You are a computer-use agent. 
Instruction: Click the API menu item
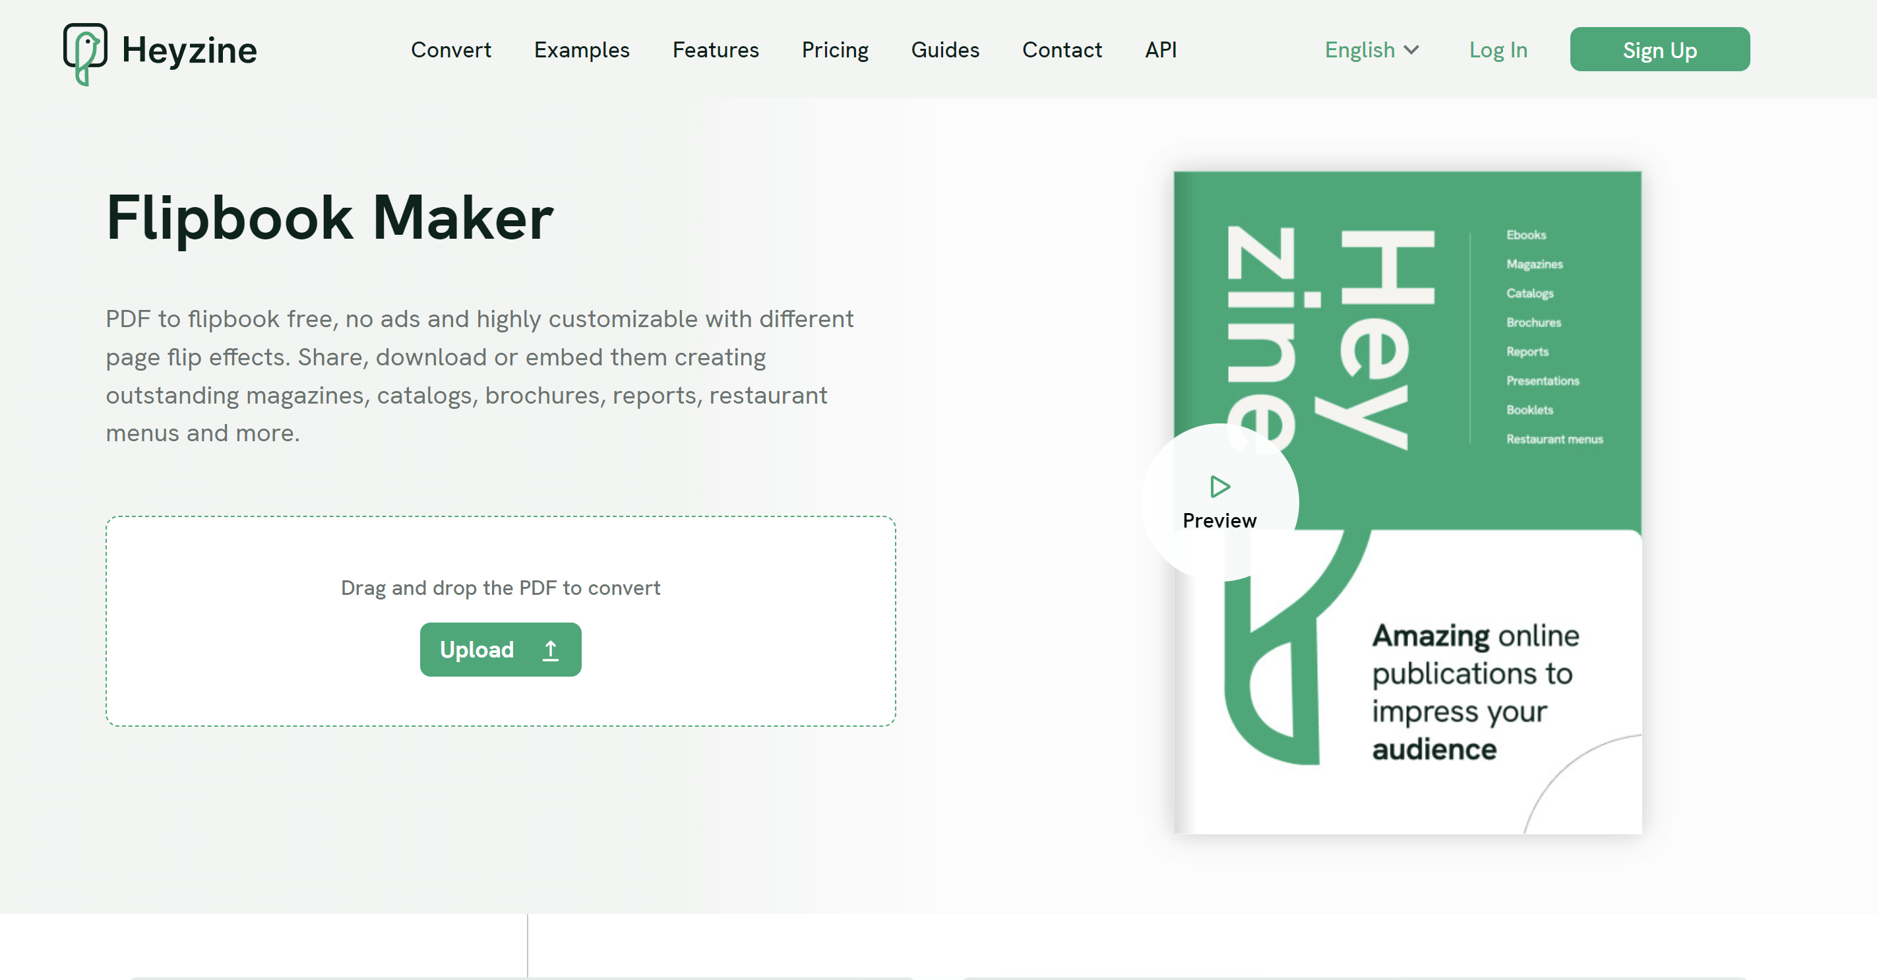1161,49
